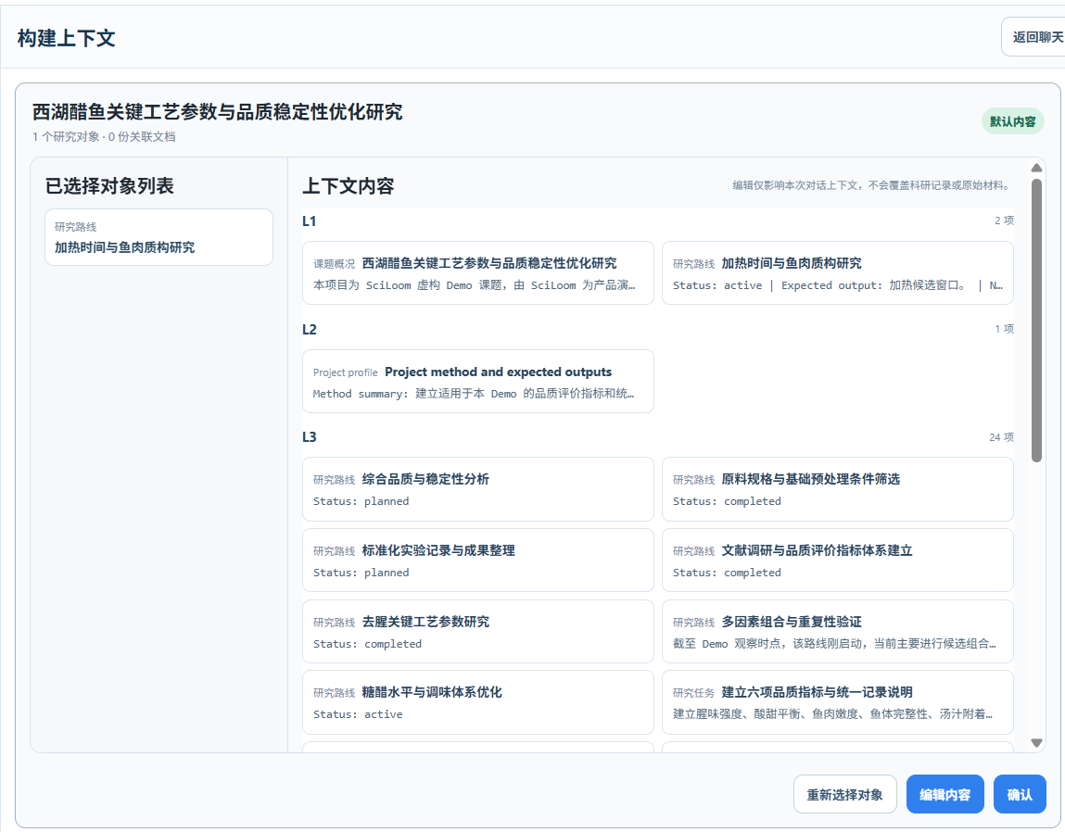This screenshot has width=1065, height=832.
Task: Open the L1 研究路线 加热时间与鱼肉质构研究 card
Action: click(838, 273)
